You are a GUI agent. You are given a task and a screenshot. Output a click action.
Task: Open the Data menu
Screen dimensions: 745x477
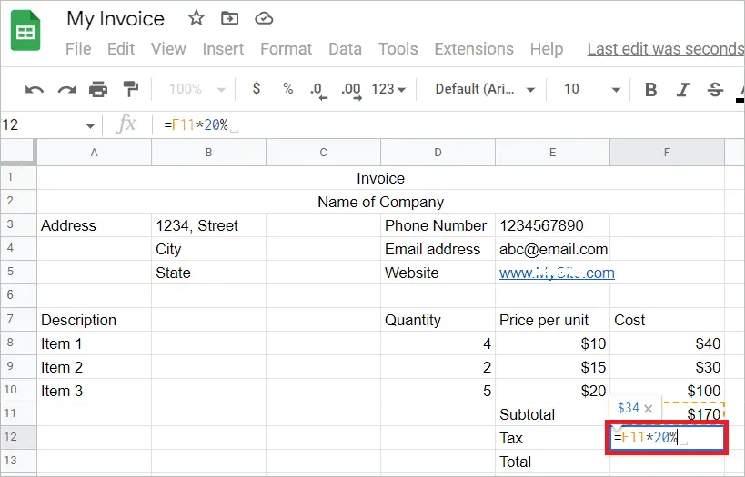click(345, 49)
